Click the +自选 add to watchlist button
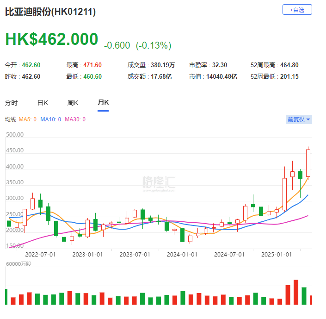 pos(297,10)
